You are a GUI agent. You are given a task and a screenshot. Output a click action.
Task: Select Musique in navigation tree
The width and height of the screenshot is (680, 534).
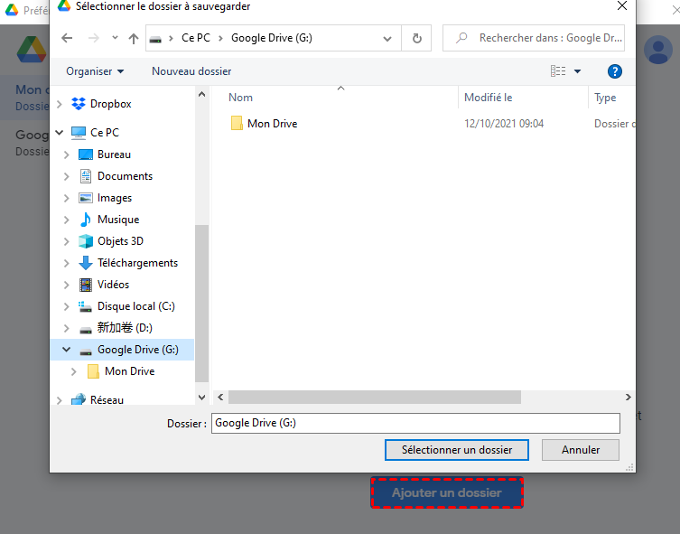pos(118,220)
